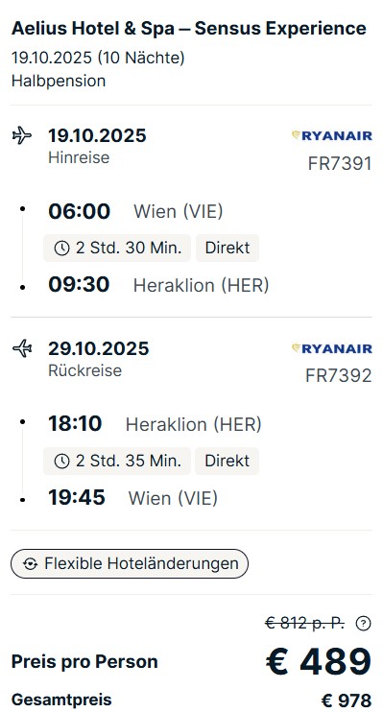Click the return flight airplane icon
The height and width of the screenshot is (712, 383).
point(22,348)
